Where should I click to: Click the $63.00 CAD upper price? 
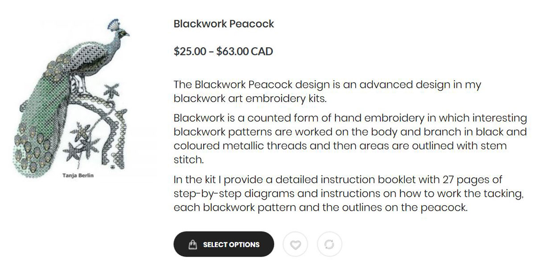point(244,51)
